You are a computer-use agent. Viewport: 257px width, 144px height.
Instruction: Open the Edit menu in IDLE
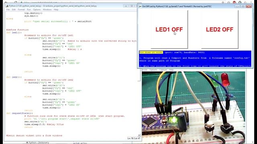pyautogui.click(x=14, y=10)
